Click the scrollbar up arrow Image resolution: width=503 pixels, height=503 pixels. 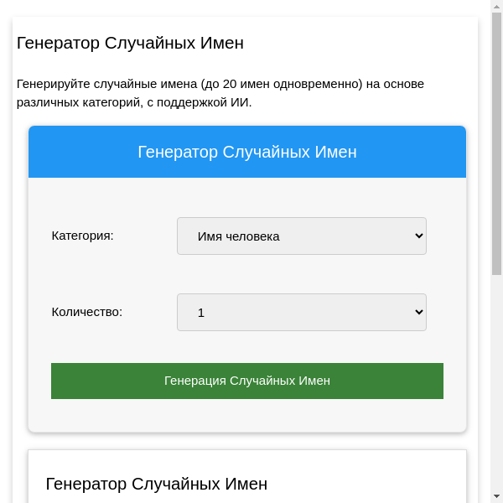pos(496,6)
